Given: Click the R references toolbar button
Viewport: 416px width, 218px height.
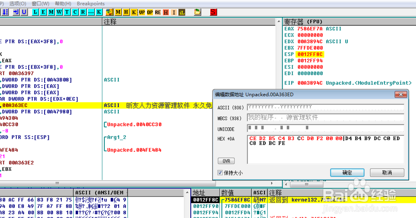Looking at the screenshot, I should (83, 12).
